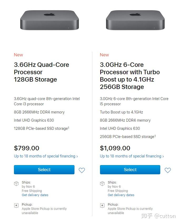180x223 pixels.
Task: Click the Apple Store Pickup icon for the quad-core model
Action: (x=16, y=205)
